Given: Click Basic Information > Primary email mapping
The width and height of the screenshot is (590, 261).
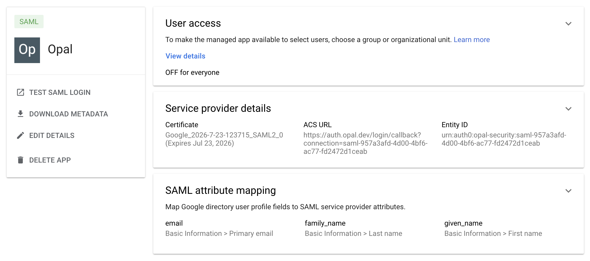Looking at the screenshot, I should [219, 233].
